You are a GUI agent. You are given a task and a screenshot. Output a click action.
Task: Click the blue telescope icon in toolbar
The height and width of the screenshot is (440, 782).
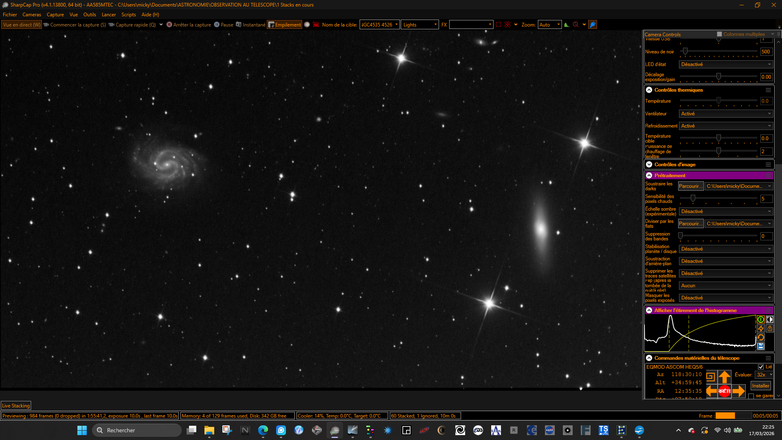[593, 24]
